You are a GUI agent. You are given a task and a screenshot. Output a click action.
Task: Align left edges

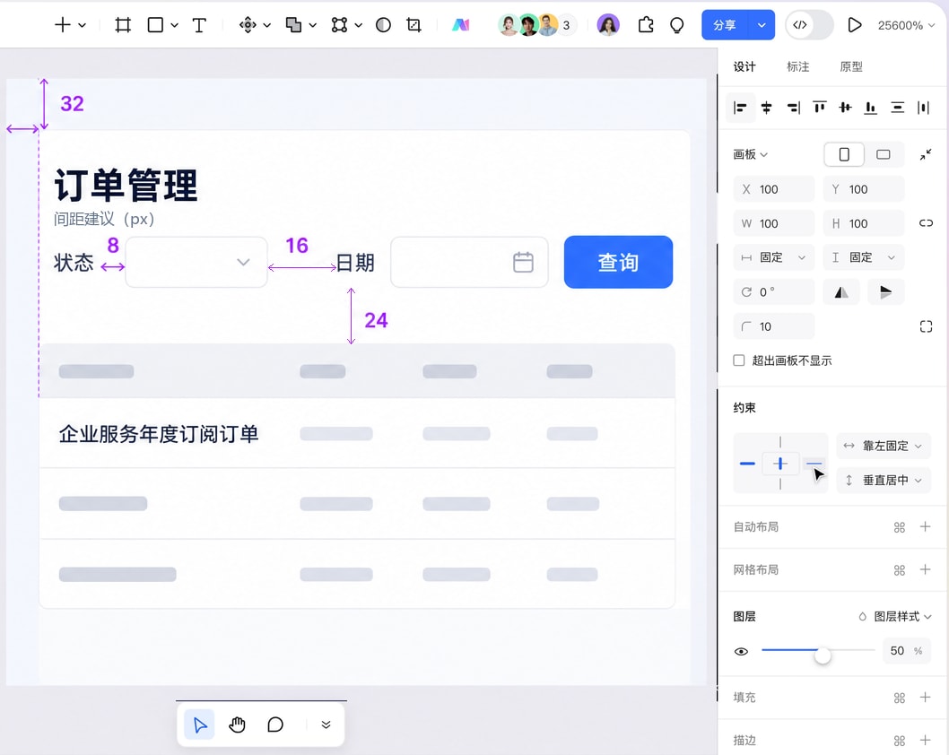pyautogui.click(x=740, y=108)
